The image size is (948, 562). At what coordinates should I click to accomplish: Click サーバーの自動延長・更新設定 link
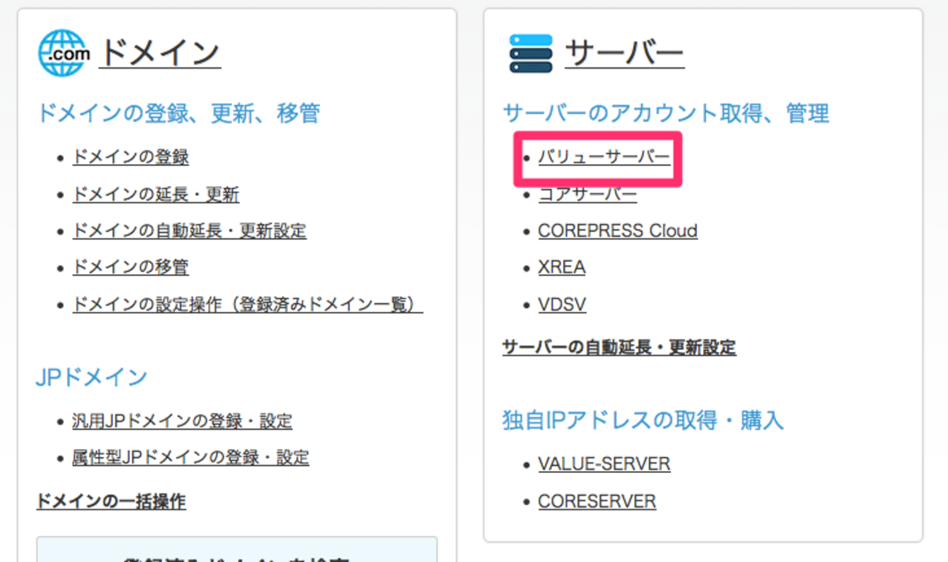coord(619,347)
